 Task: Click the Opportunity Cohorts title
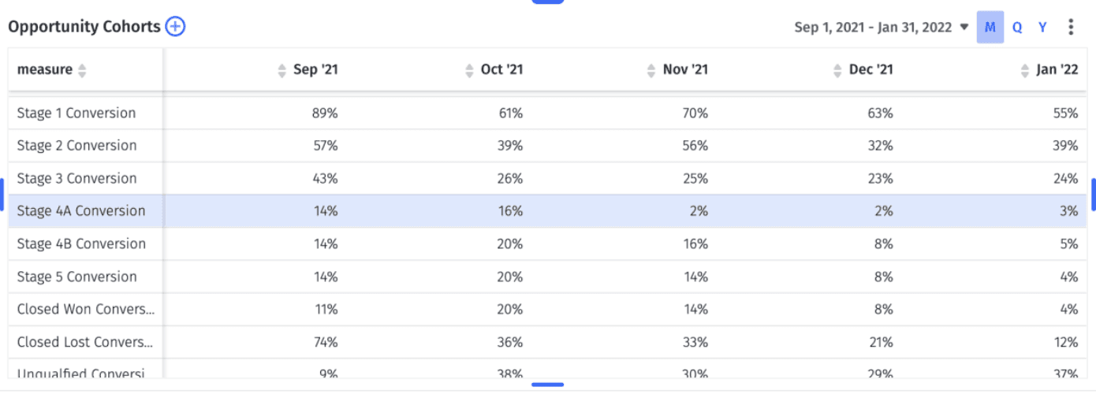tap(84, 27)
